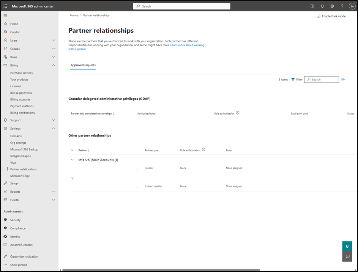This screenshot has height=272, width=358.
Task: Open Org settings in sidebar
Action: pos(18,143)
